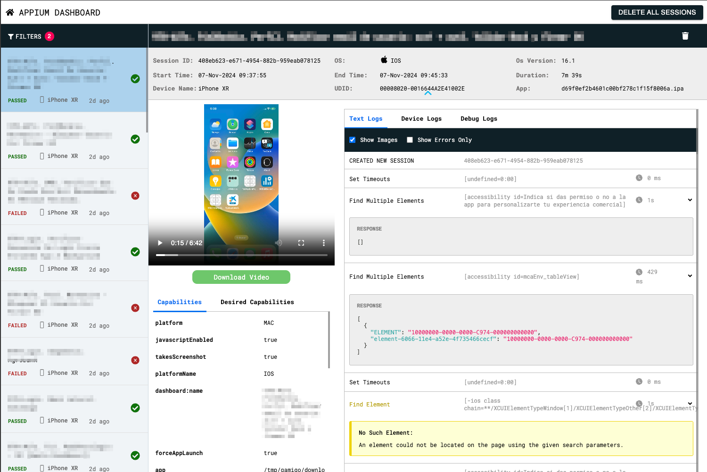The width and height of the screenshot is (707, 472).
Task: Uncheck the Show Images checkbox
Action: (352, 140)
